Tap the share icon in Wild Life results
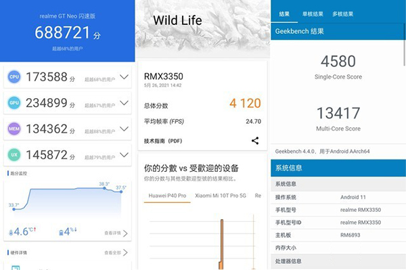Image resolution: width=406 pixels, height=270 pixels. click(x=255, y=141)
